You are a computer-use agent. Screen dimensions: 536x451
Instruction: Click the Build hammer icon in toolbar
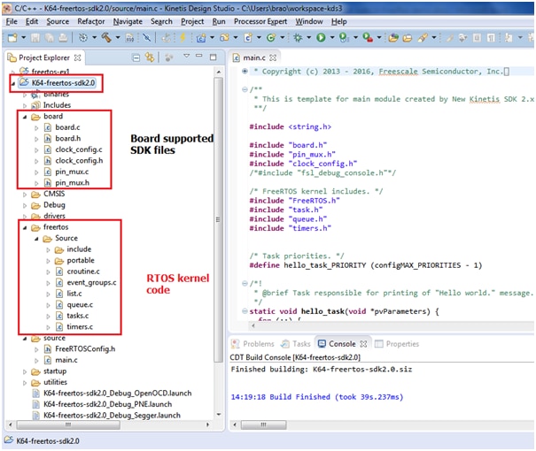(x=105, y=38)
